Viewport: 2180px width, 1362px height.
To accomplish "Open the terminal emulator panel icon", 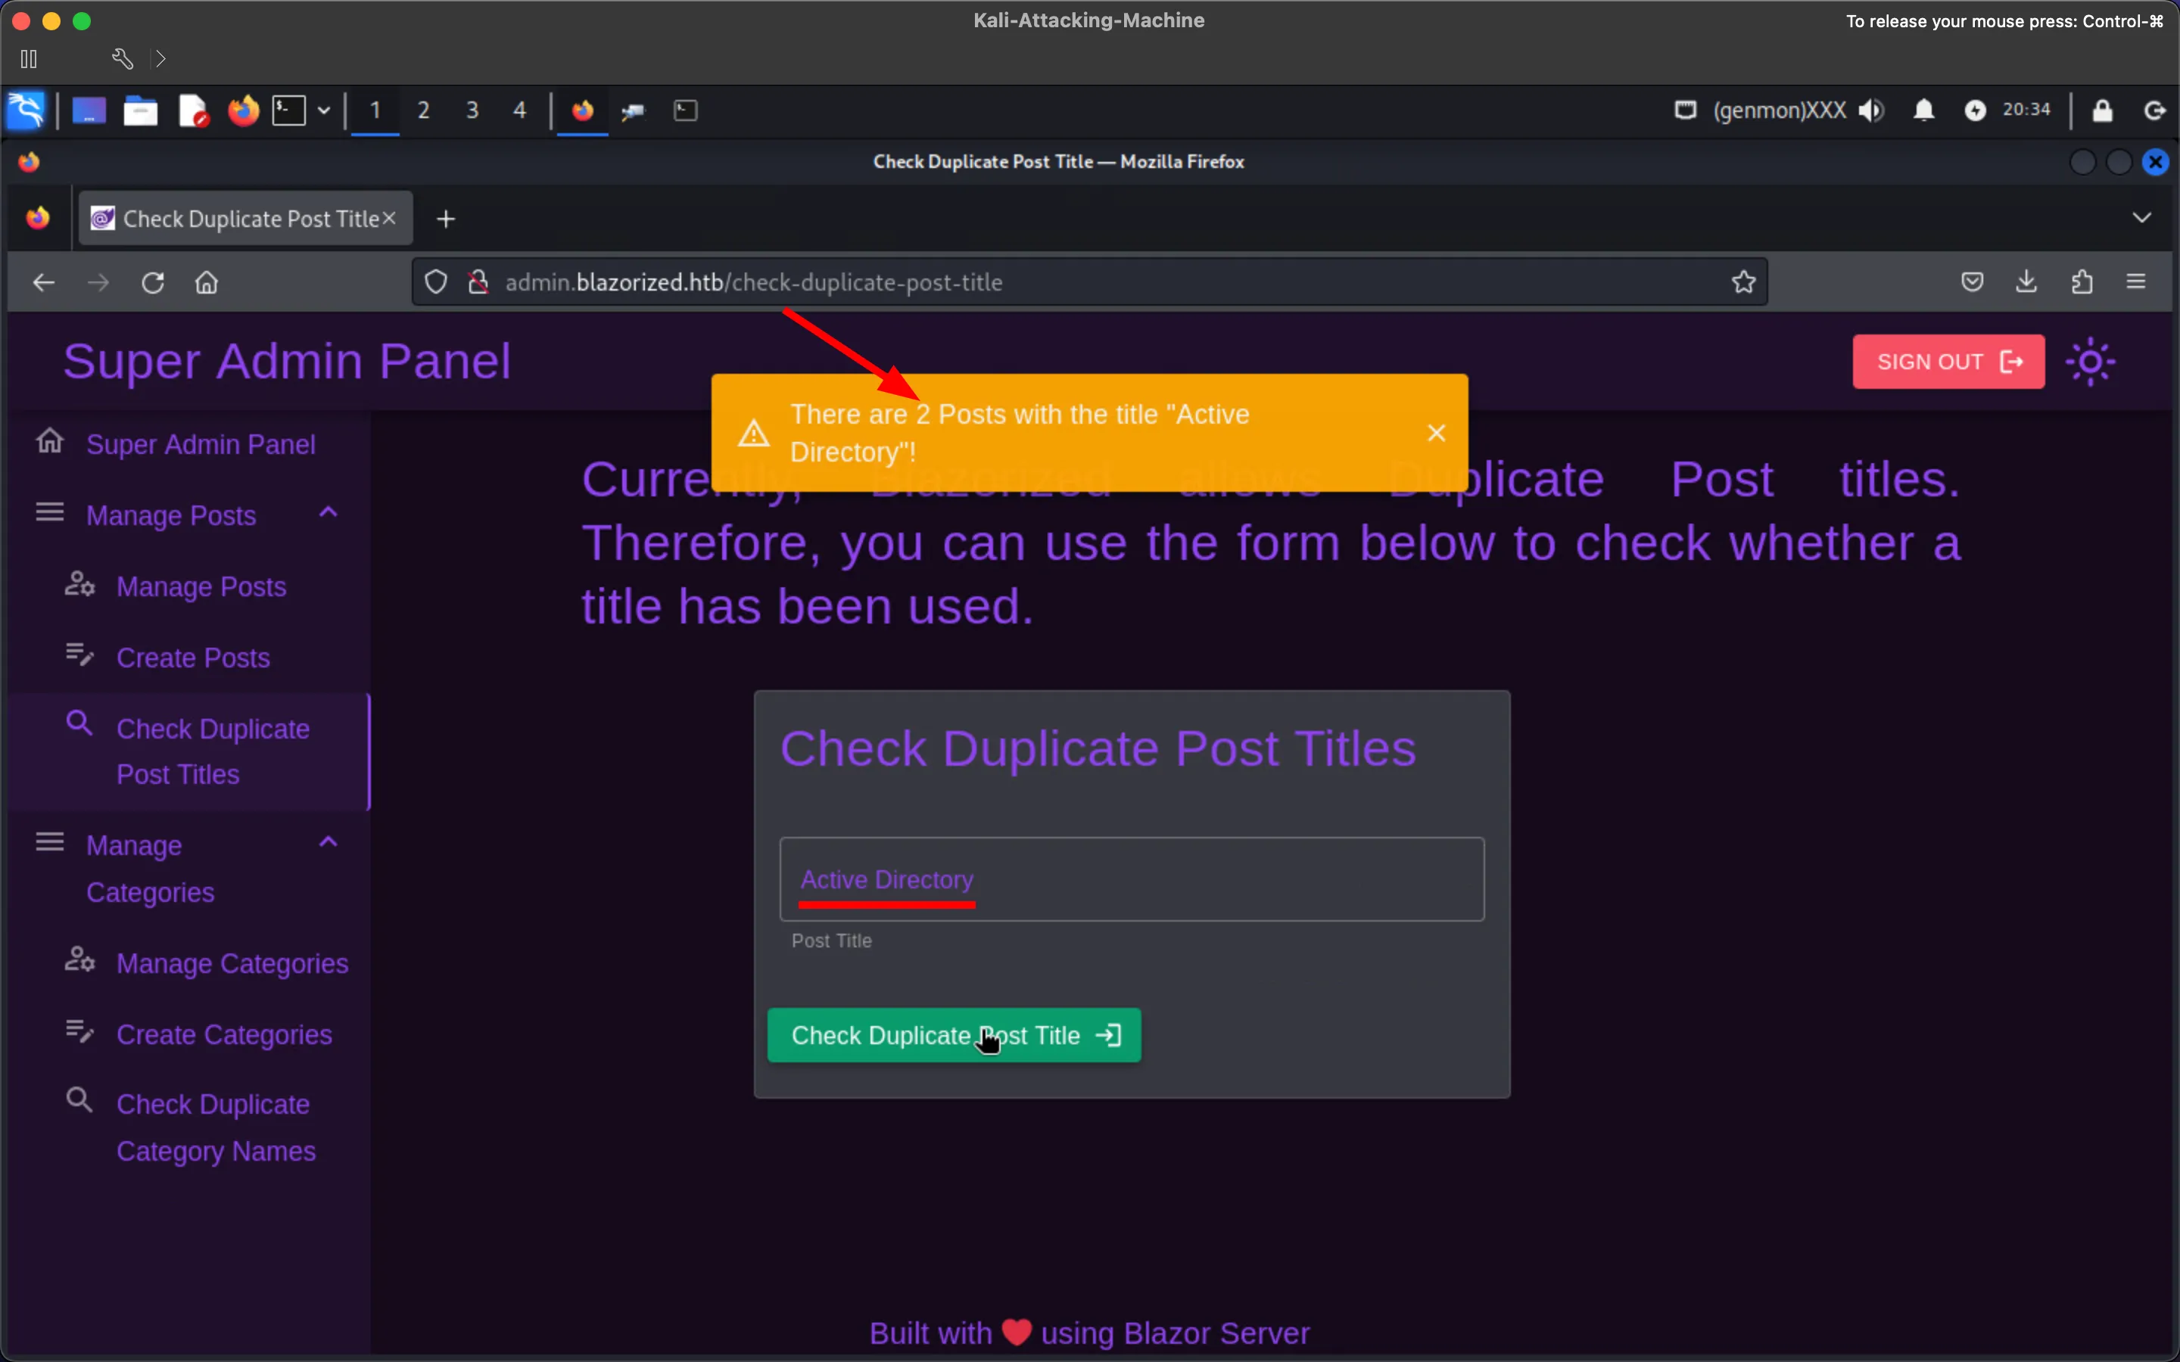I will pyautogui.click(x=289, y=110).
